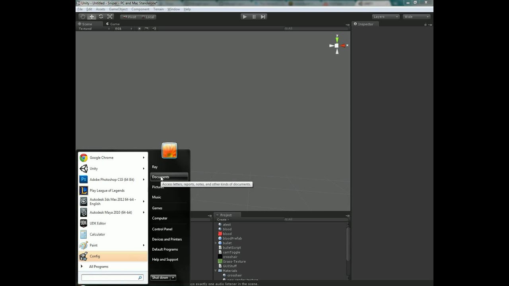Open the Edit menu

click(x=89, y=9)
